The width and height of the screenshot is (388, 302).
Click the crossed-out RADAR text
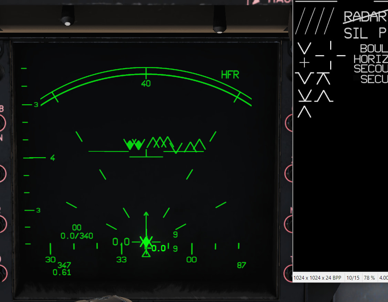(x=365, y=17)
